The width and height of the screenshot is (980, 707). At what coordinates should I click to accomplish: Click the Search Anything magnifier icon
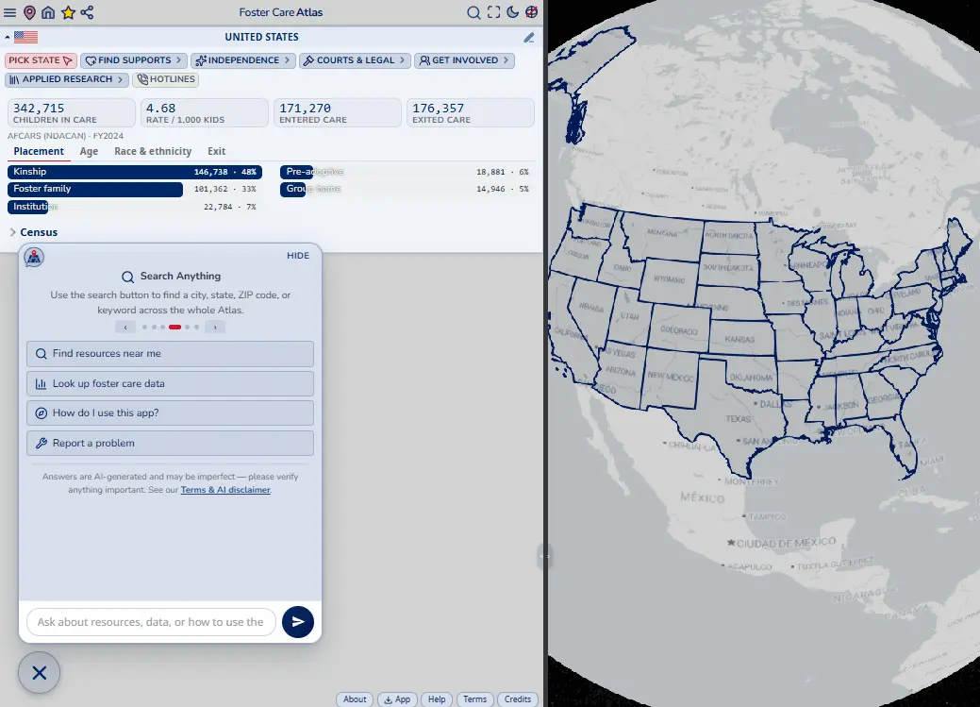click(x=127, y=277)
